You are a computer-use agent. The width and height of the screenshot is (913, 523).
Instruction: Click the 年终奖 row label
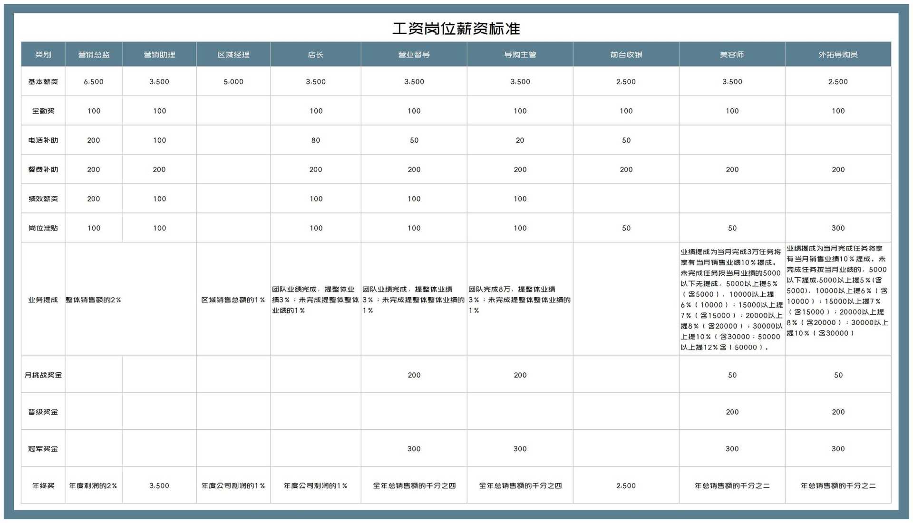[x=43, y=485]
